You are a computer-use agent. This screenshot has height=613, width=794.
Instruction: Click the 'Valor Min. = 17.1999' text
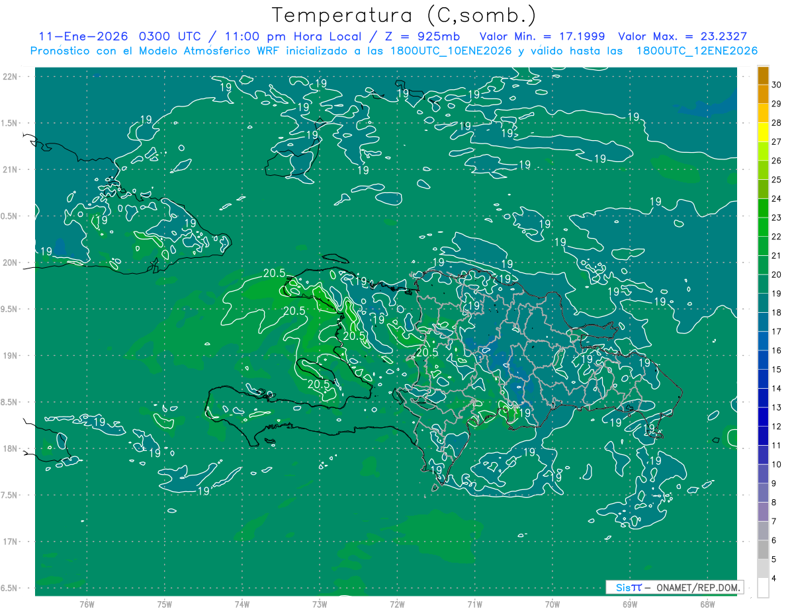(x=542, y=36)
